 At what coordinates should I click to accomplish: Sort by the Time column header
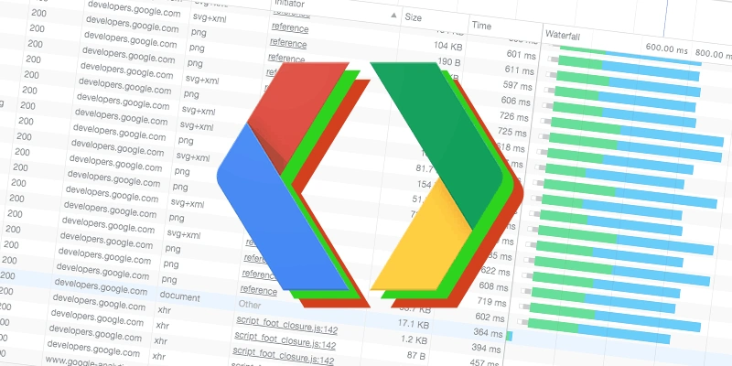pyautogui.click(x=481, y=26)
